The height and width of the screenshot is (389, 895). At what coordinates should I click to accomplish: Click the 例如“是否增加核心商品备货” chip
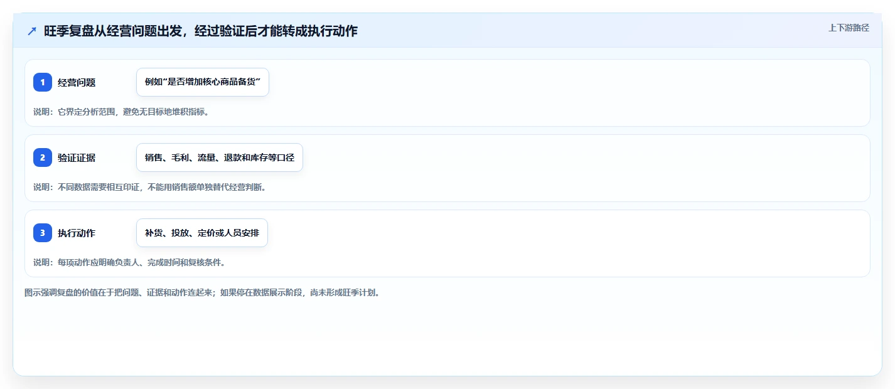coord(203,82)
